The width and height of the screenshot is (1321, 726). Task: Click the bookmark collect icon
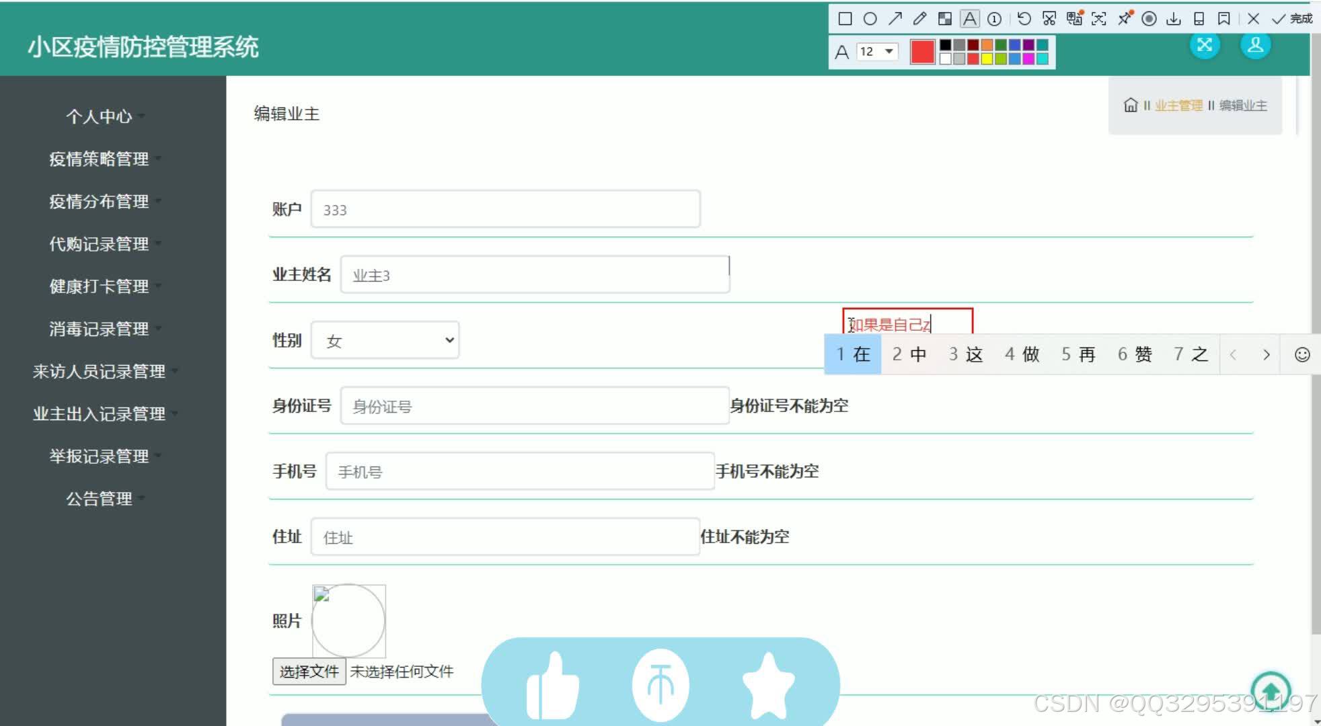(1224, 19)
